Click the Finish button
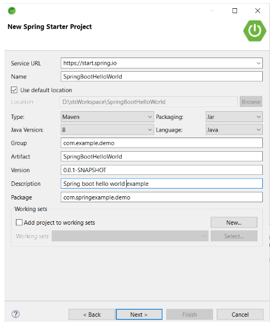 [x=189, y=315]
